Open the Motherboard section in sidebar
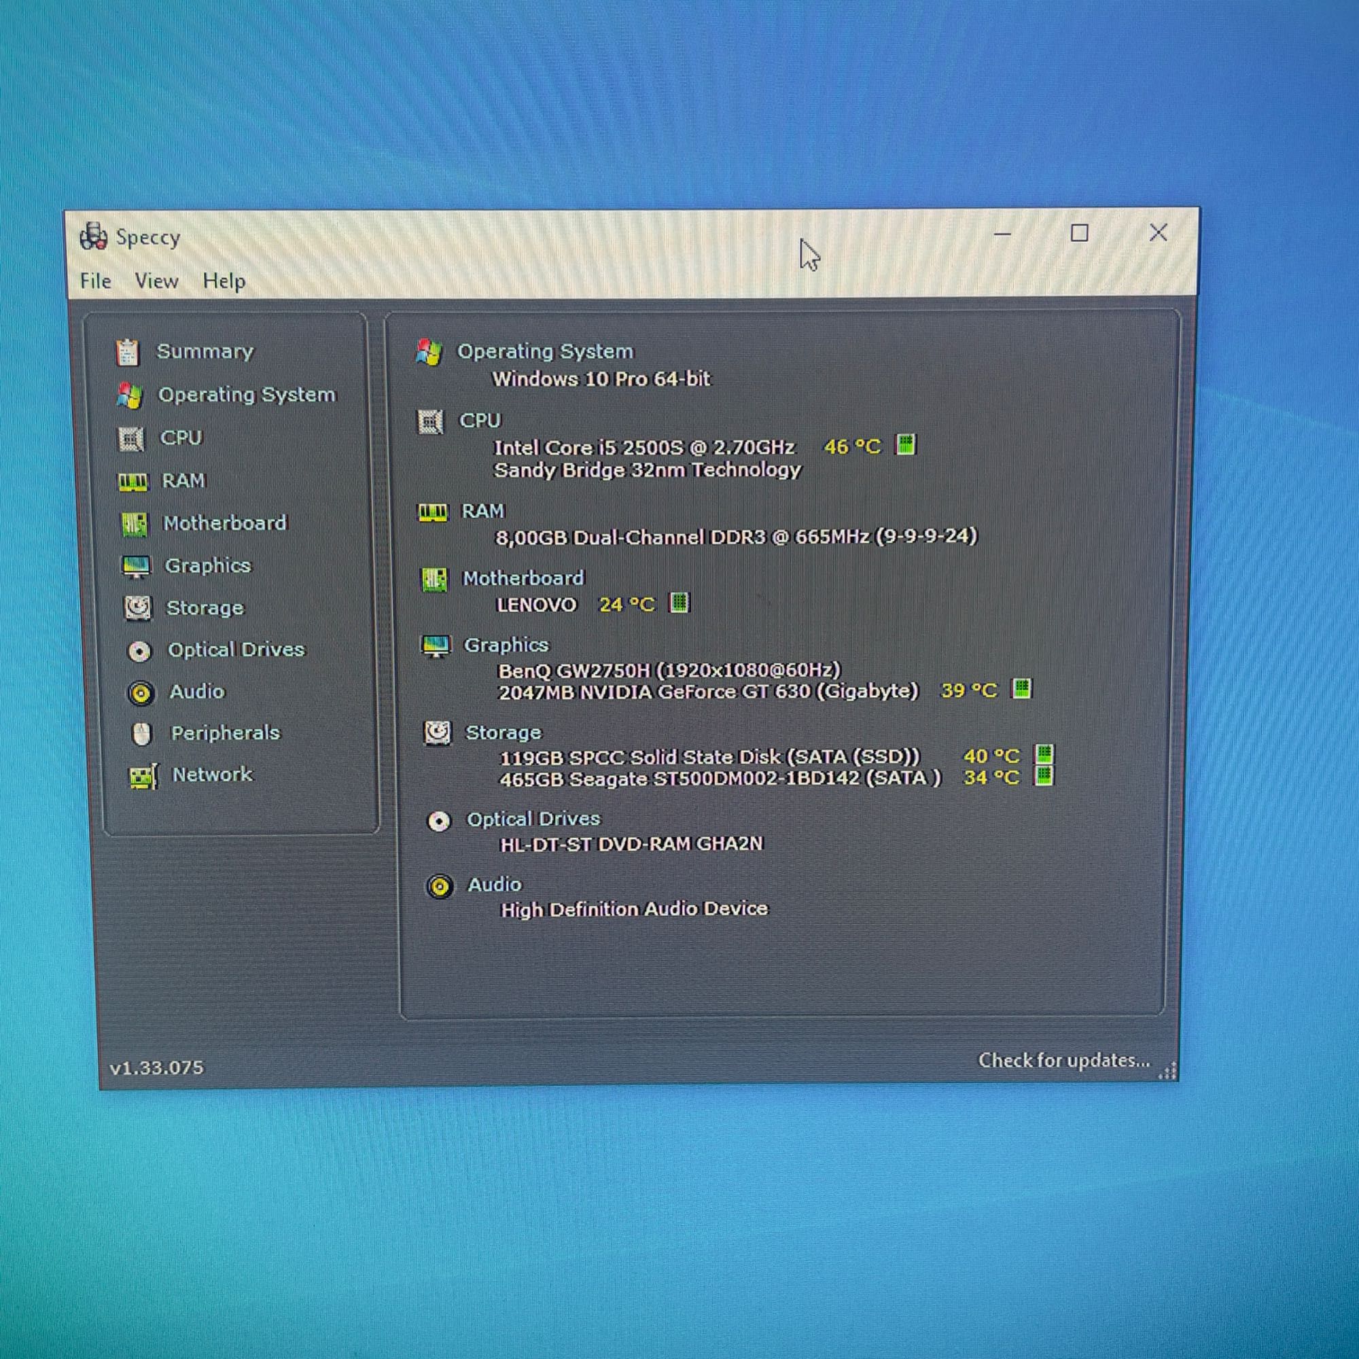 [225, 523]
